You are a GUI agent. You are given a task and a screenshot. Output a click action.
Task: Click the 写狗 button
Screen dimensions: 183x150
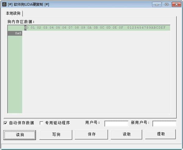coord(56,134)
